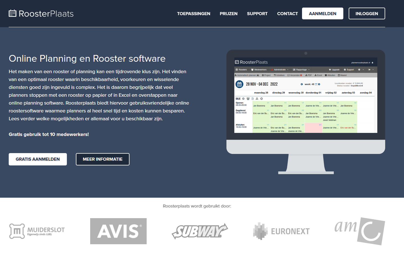The image size is (404, 256).
Task: Click the Excel download item
Action: (318, 75)
